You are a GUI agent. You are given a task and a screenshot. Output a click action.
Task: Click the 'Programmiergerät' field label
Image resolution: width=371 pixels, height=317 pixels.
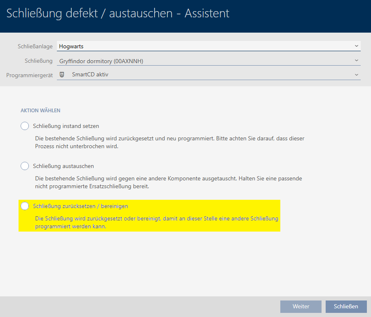(x=29, y=75)
